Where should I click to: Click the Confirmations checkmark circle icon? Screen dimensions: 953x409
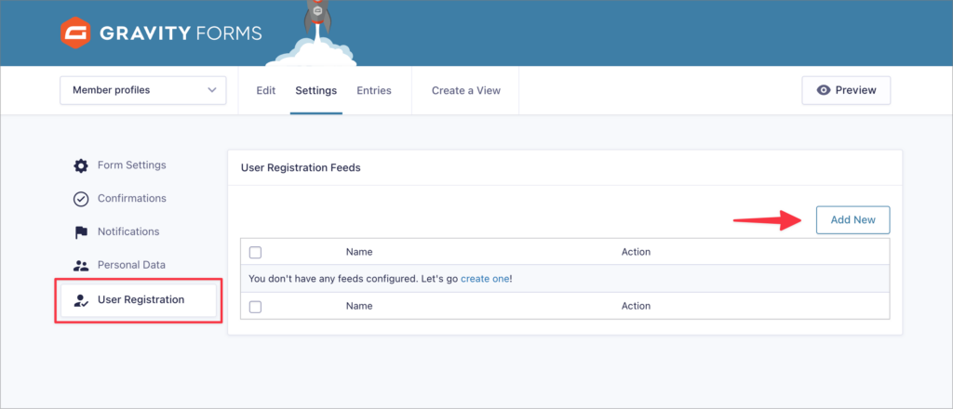tap(81, 199)
